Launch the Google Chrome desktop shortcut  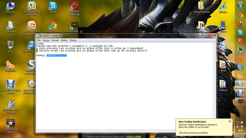53,27
